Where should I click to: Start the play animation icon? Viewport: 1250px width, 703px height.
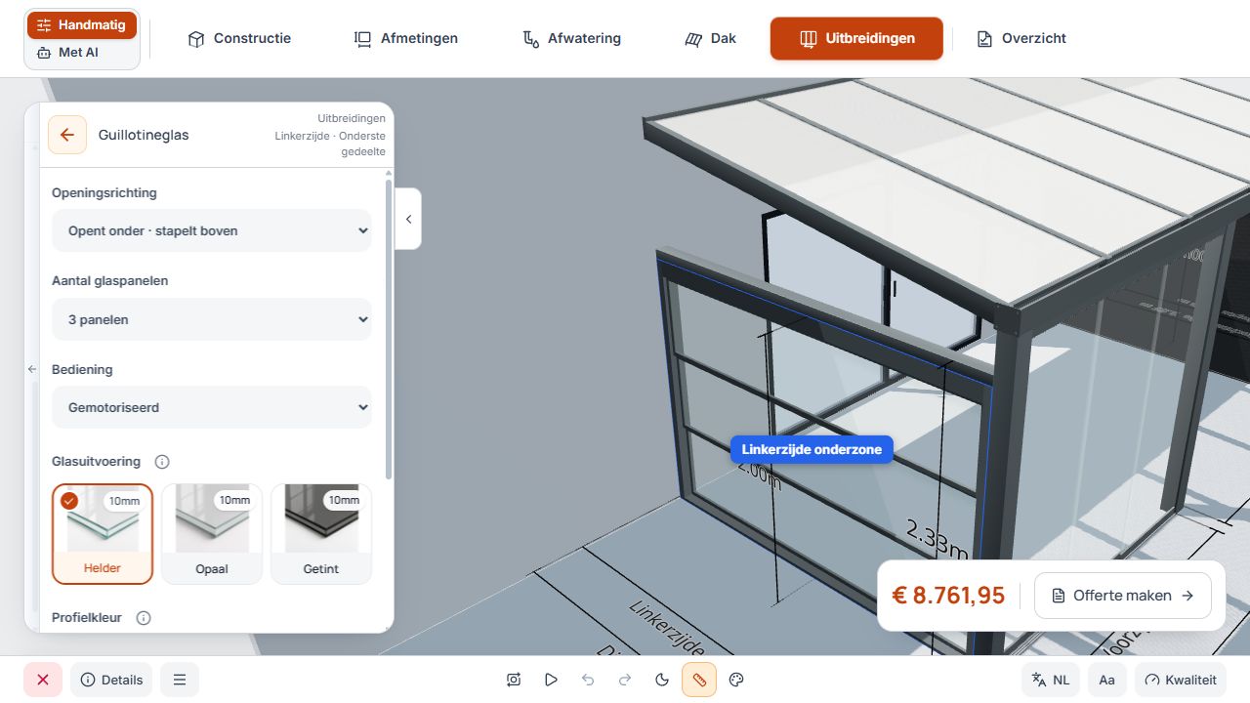(x=551, y=680)
